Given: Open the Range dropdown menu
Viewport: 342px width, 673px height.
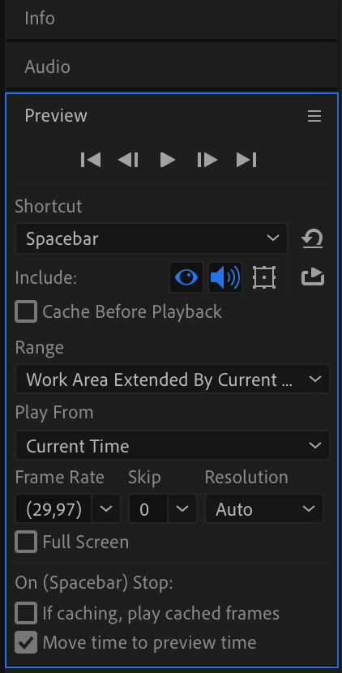Looking at the screenshot, I should 173,379.
